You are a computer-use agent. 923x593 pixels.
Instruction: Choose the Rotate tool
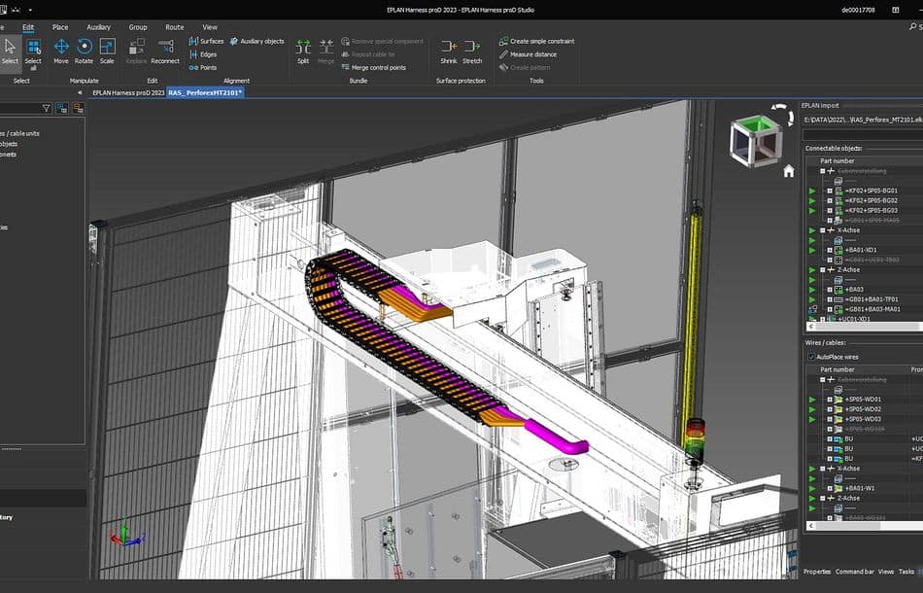85,52
